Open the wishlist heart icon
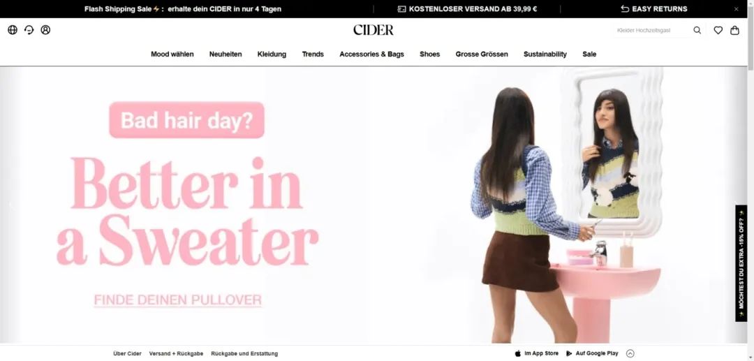 click(718, 30)
